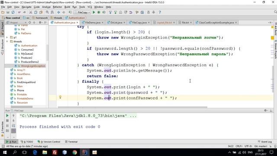
Task: Select ProducerDemo2 in project tree
Action: coord(30,62)
